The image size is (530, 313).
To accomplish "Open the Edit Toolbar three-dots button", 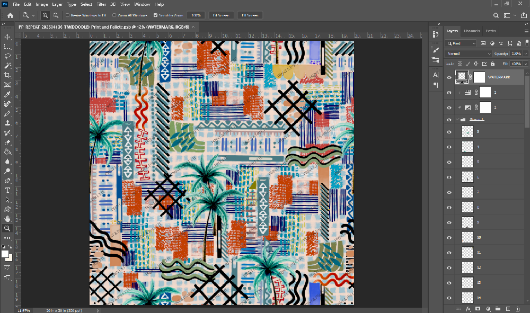I will (x=7, y=238).
